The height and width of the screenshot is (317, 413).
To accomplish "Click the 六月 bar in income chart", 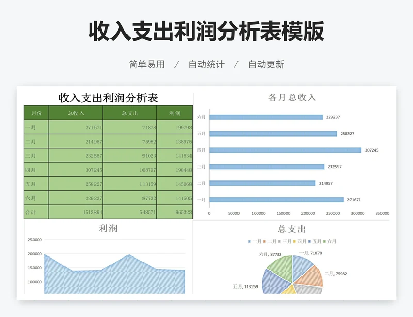I will pyautogui.click(x=266, y=117).
